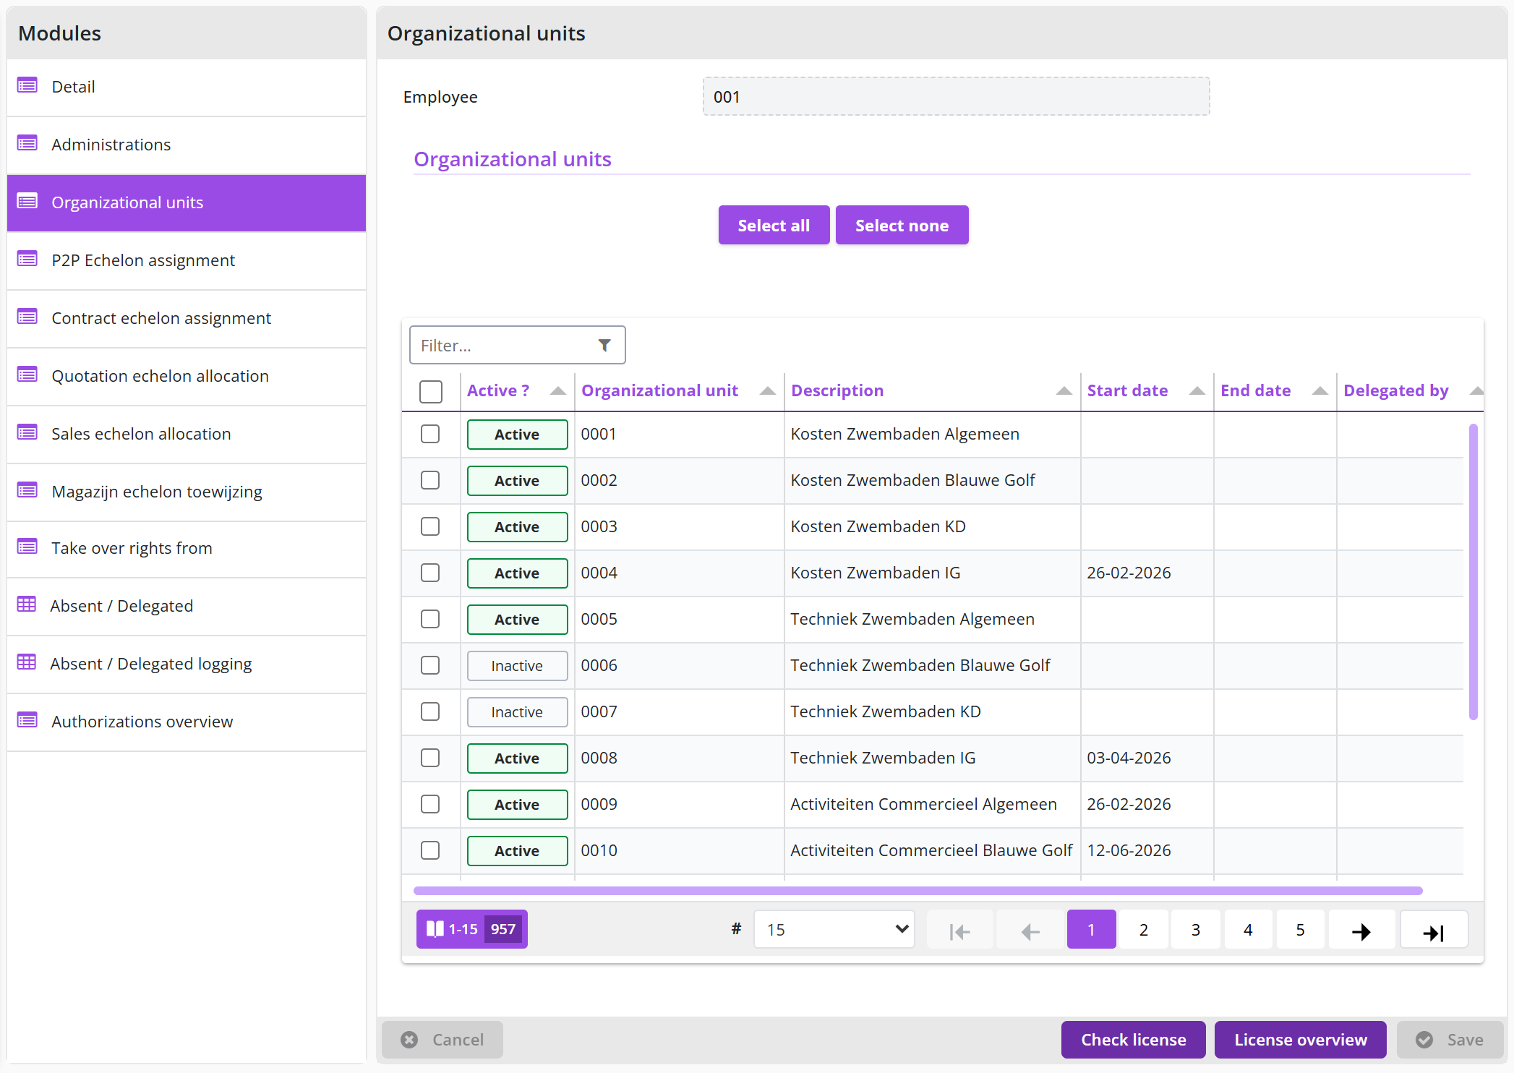Click the Select none button
1514x1073 pixels.
pyautogui.click(x=902, y=225)
